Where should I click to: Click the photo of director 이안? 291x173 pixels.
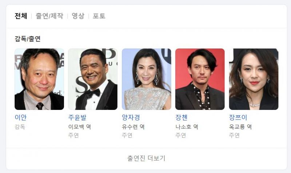click(x=39, y=79)
